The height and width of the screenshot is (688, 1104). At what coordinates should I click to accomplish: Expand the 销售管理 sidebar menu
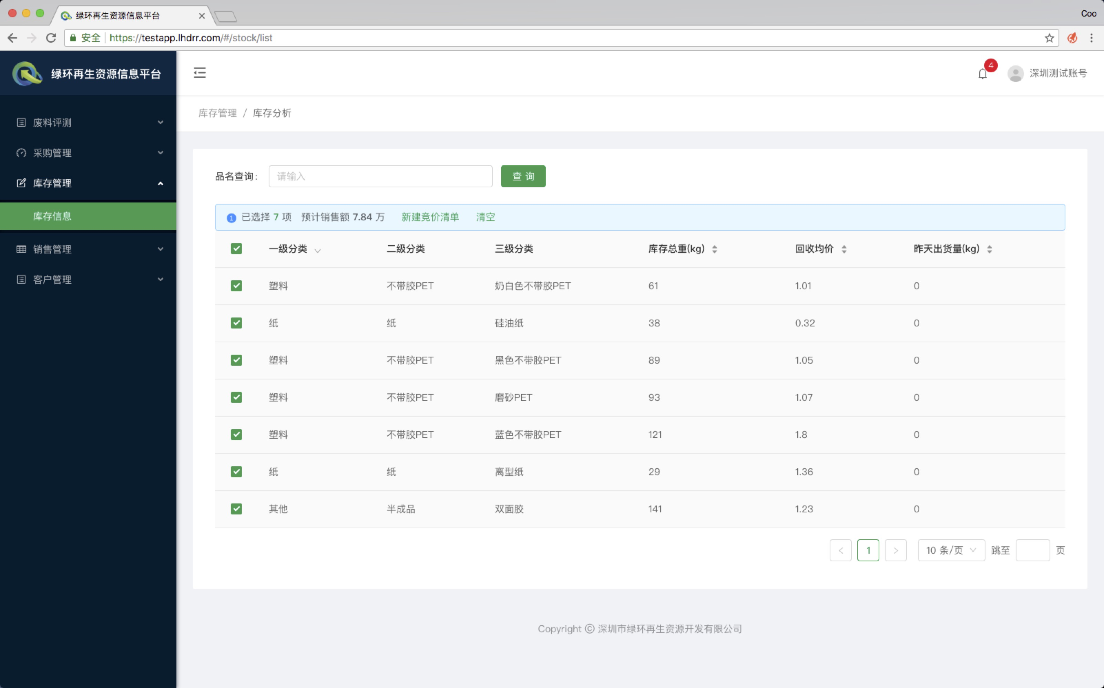click(88, 249)
